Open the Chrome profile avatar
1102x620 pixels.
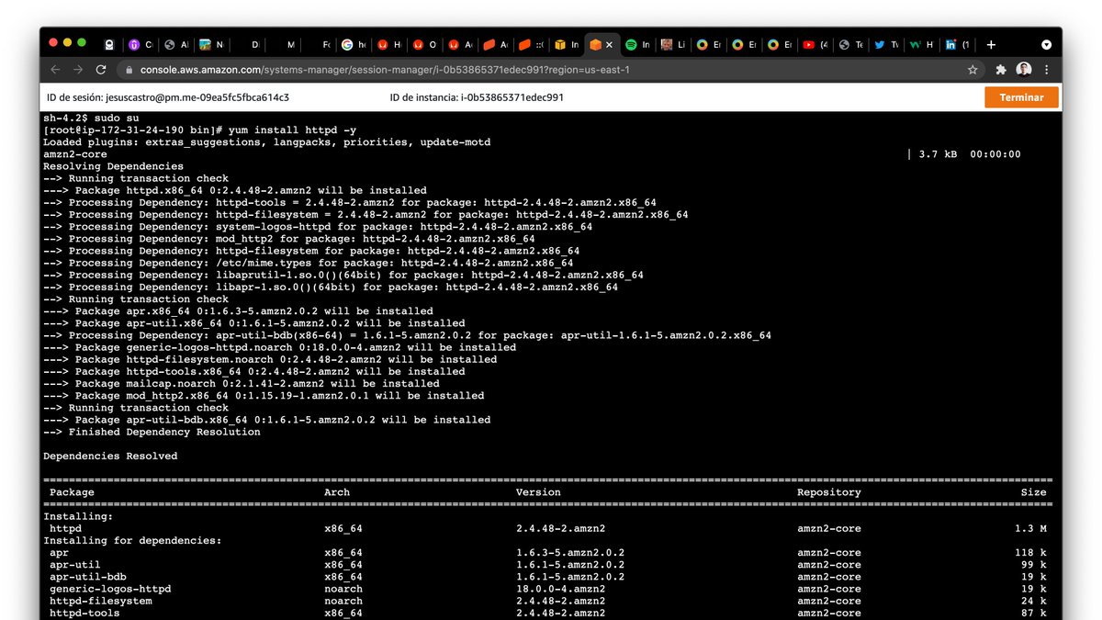coord(1024,70)
